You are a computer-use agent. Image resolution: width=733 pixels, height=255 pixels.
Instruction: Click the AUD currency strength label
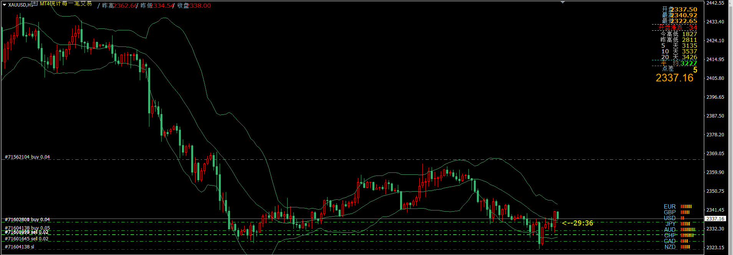coord(670,230)
